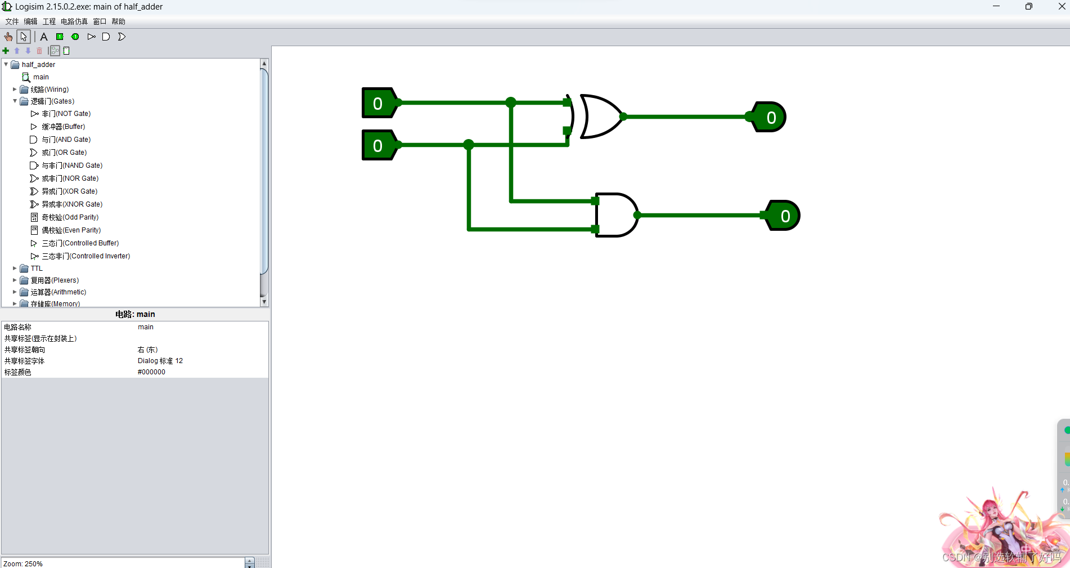1070x568 pixels.
Task: Click the red trash delete circuit icon
Action: point(39,51)
